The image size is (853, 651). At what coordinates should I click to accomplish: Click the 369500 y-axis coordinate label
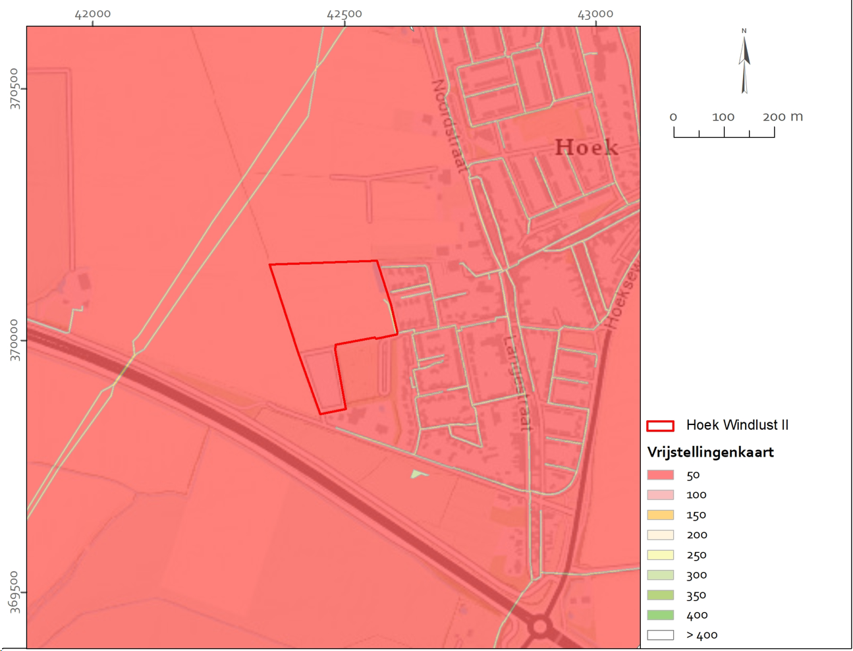click(x=14, y=592)
